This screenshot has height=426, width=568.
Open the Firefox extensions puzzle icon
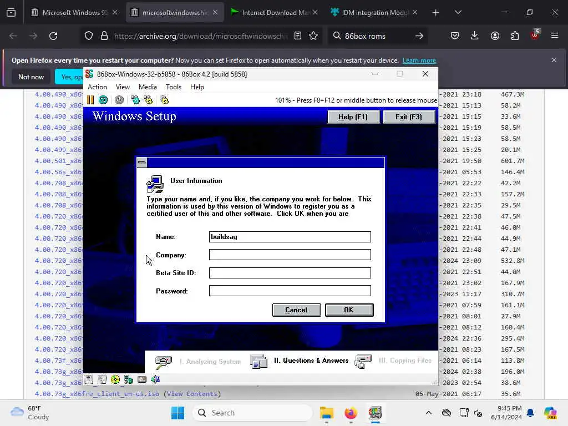pyautogui.click(x=515, y=36)
